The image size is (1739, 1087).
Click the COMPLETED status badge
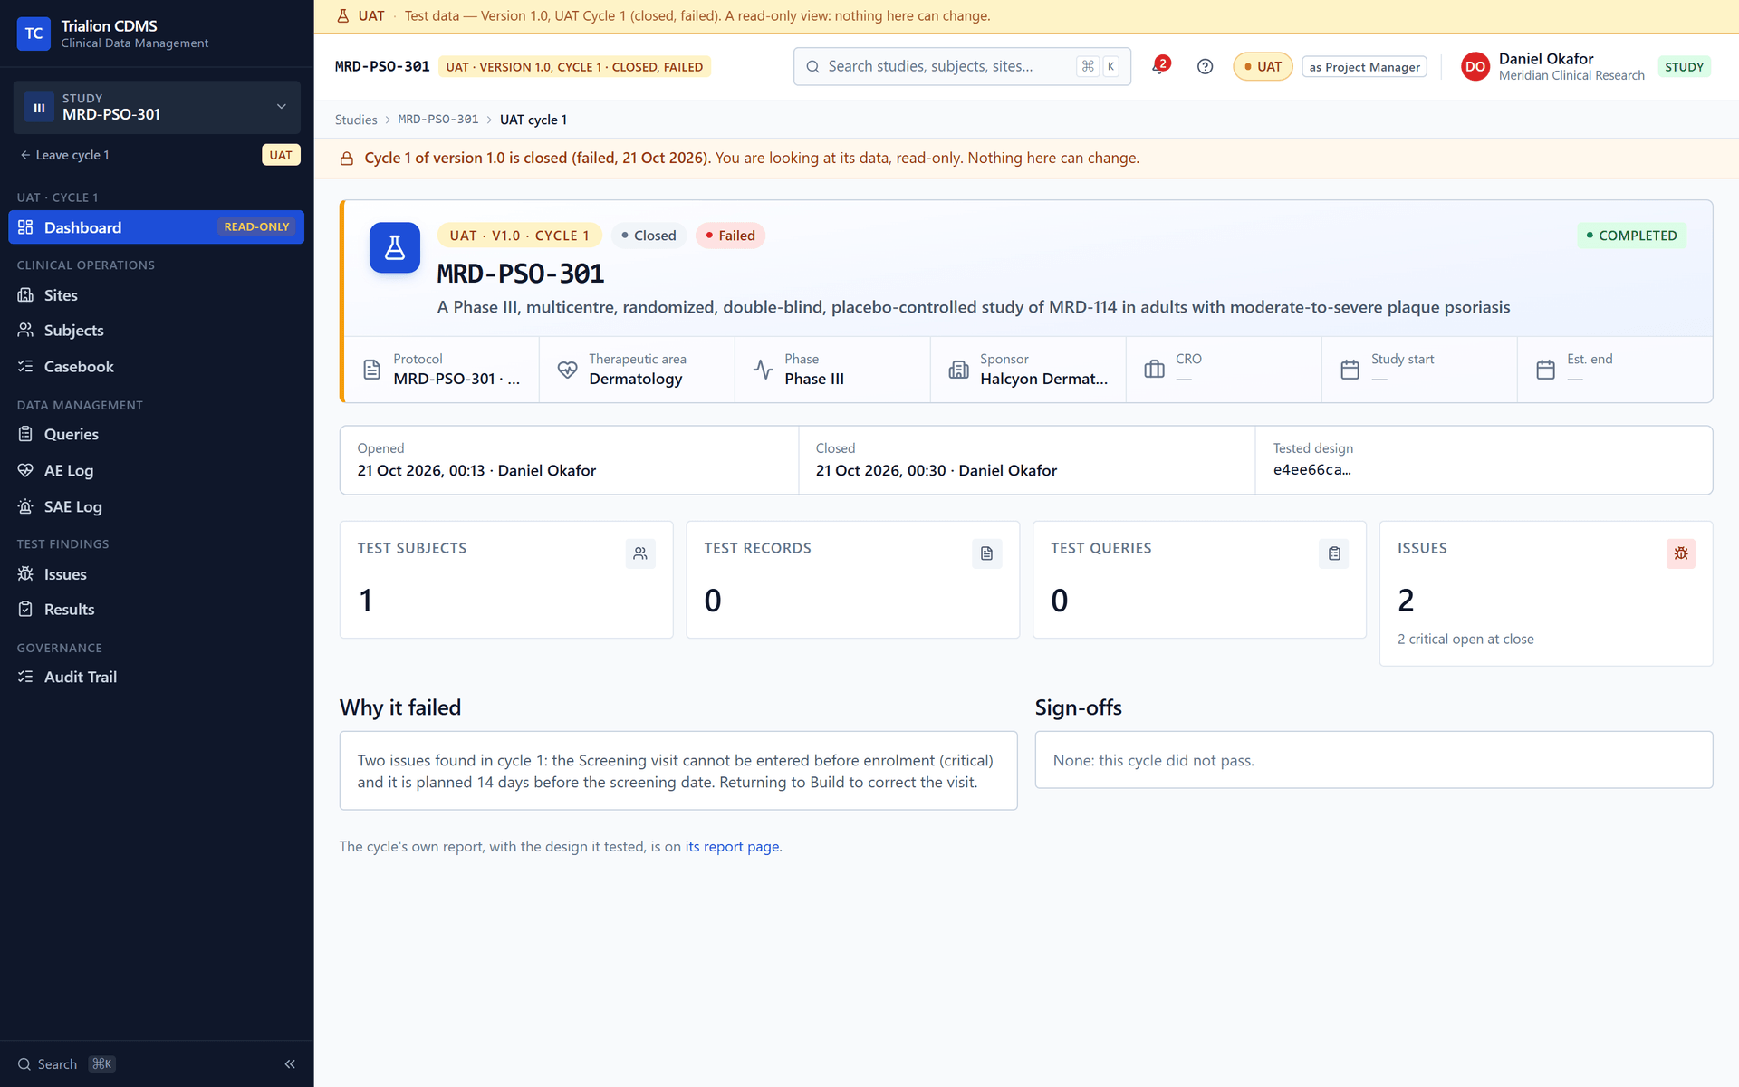coord(1631,236)
